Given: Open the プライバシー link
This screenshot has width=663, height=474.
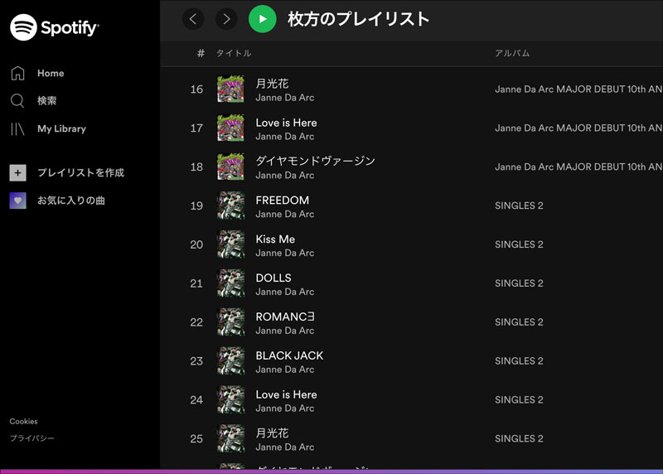Looking at the screenshot, I should click(x=31, y=438).
